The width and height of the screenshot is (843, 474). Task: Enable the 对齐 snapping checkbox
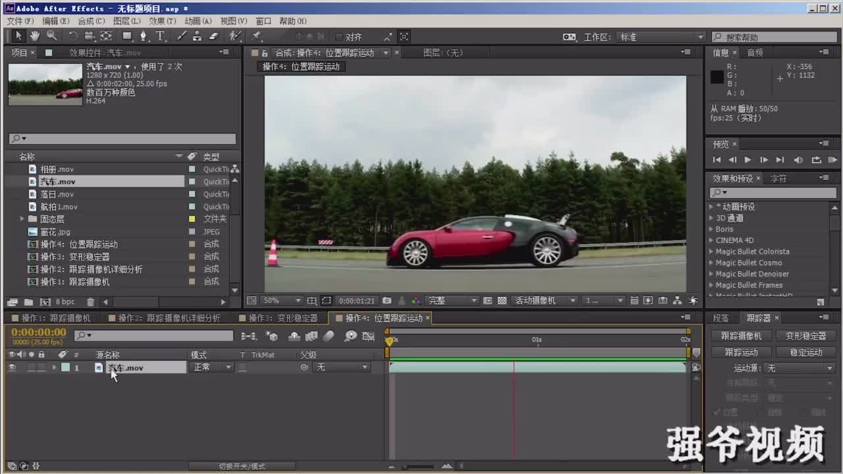340,37
